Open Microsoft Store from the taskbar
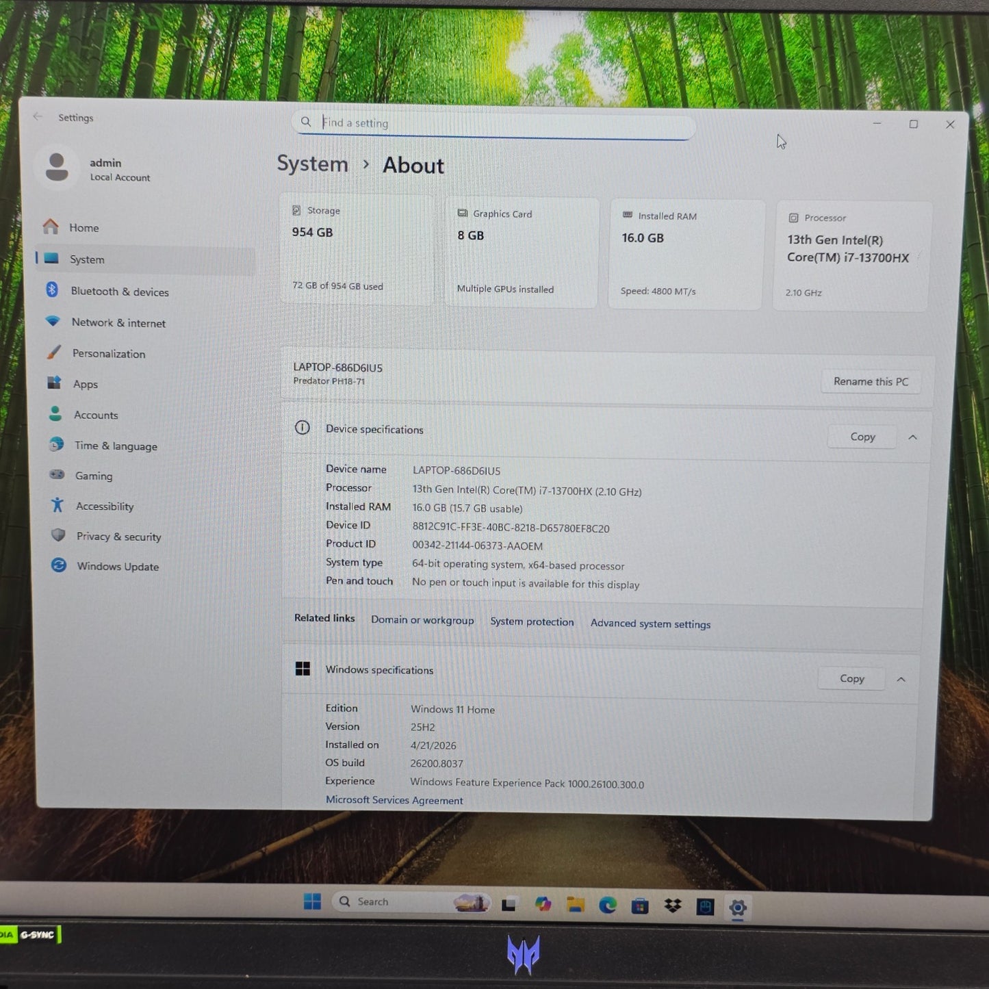The height and width of the screenshot is (989, 989). (640, 907)
